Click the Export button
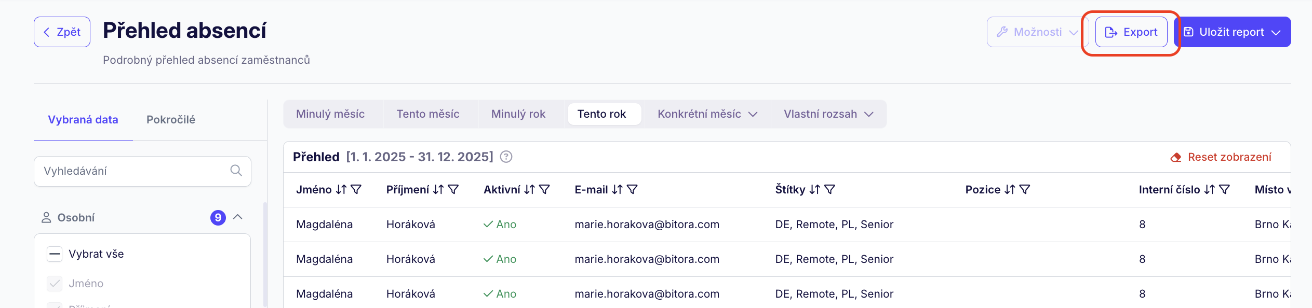The width and height of the screenshot is (1312, 308). (x=1131, y=32)
